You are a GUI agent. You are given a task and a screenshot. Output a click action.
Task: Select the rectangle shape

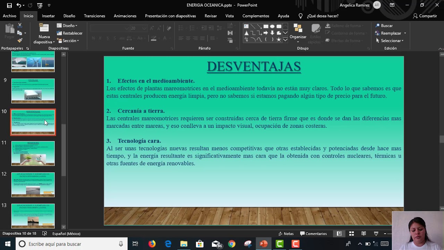[x=266, y=26]
